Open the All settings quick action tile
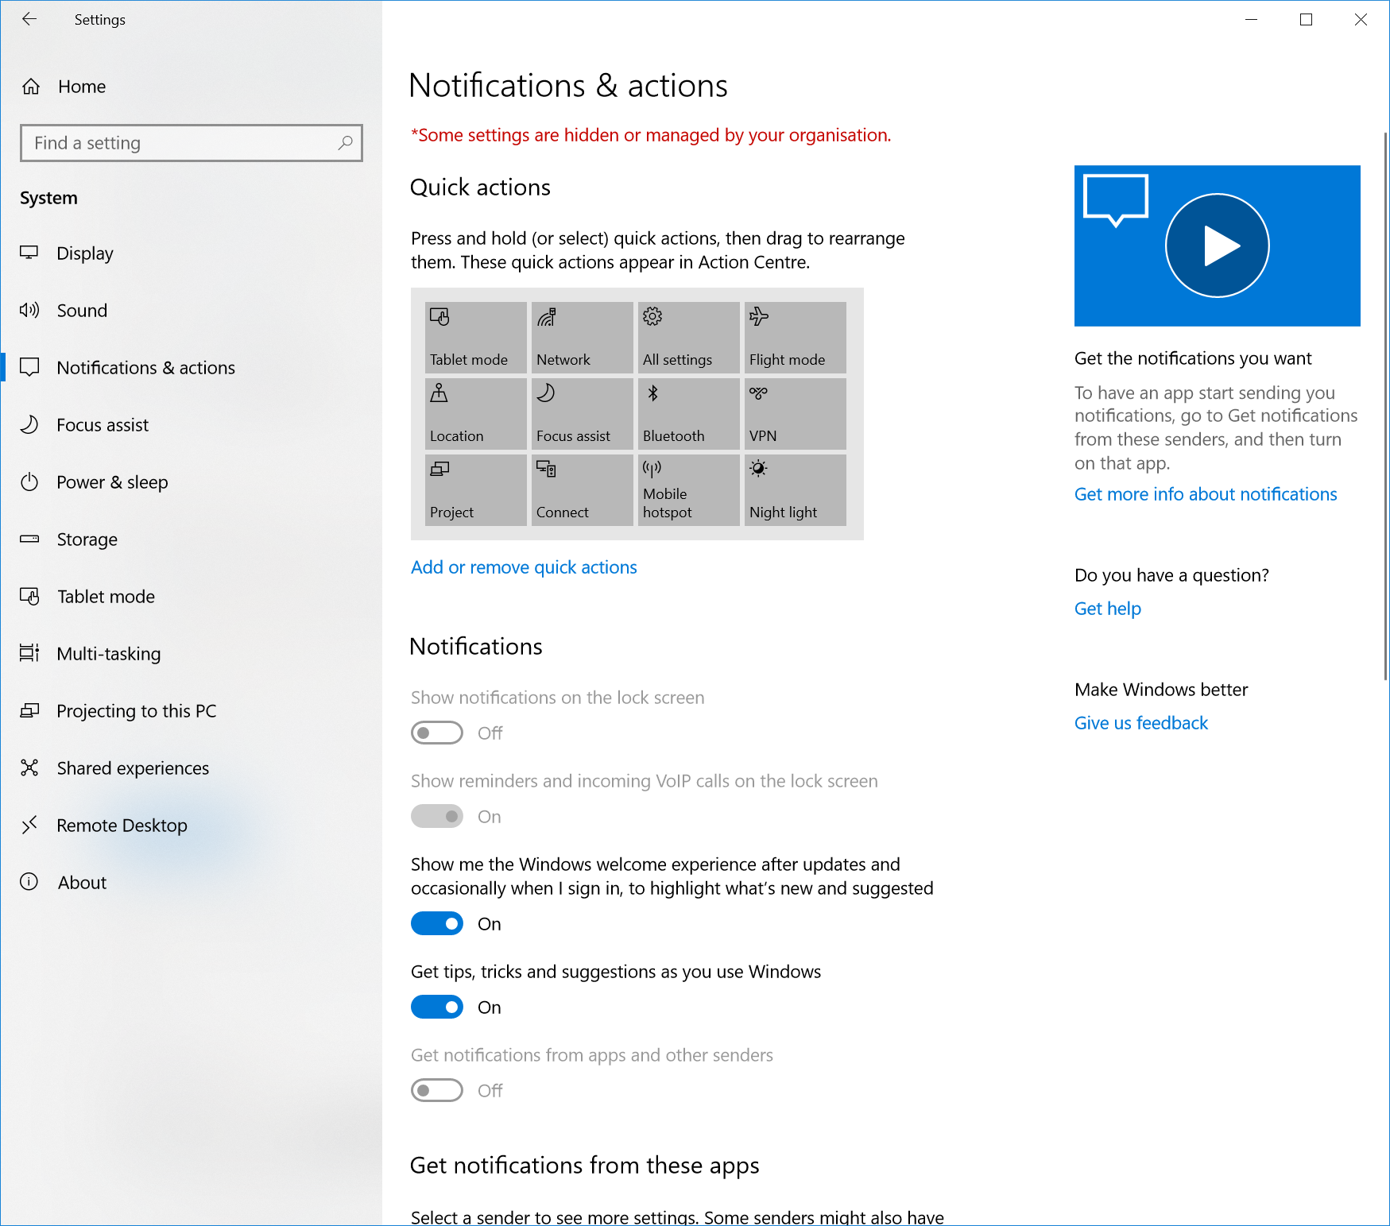Viewport: 1390px width, 1226px height. 688,338
